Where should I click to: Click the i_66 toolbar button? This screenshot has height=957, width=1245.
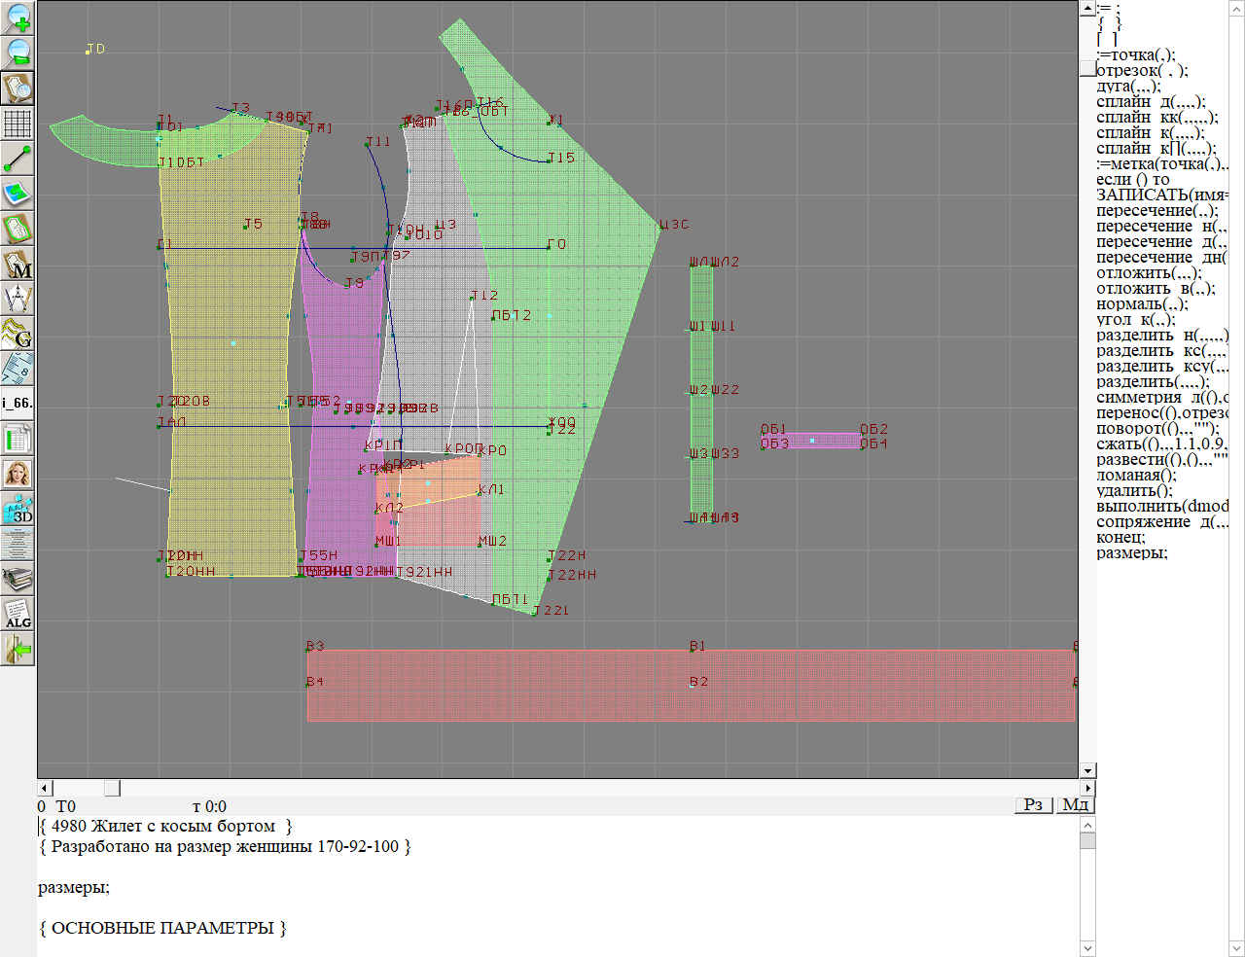click(18, 403)
